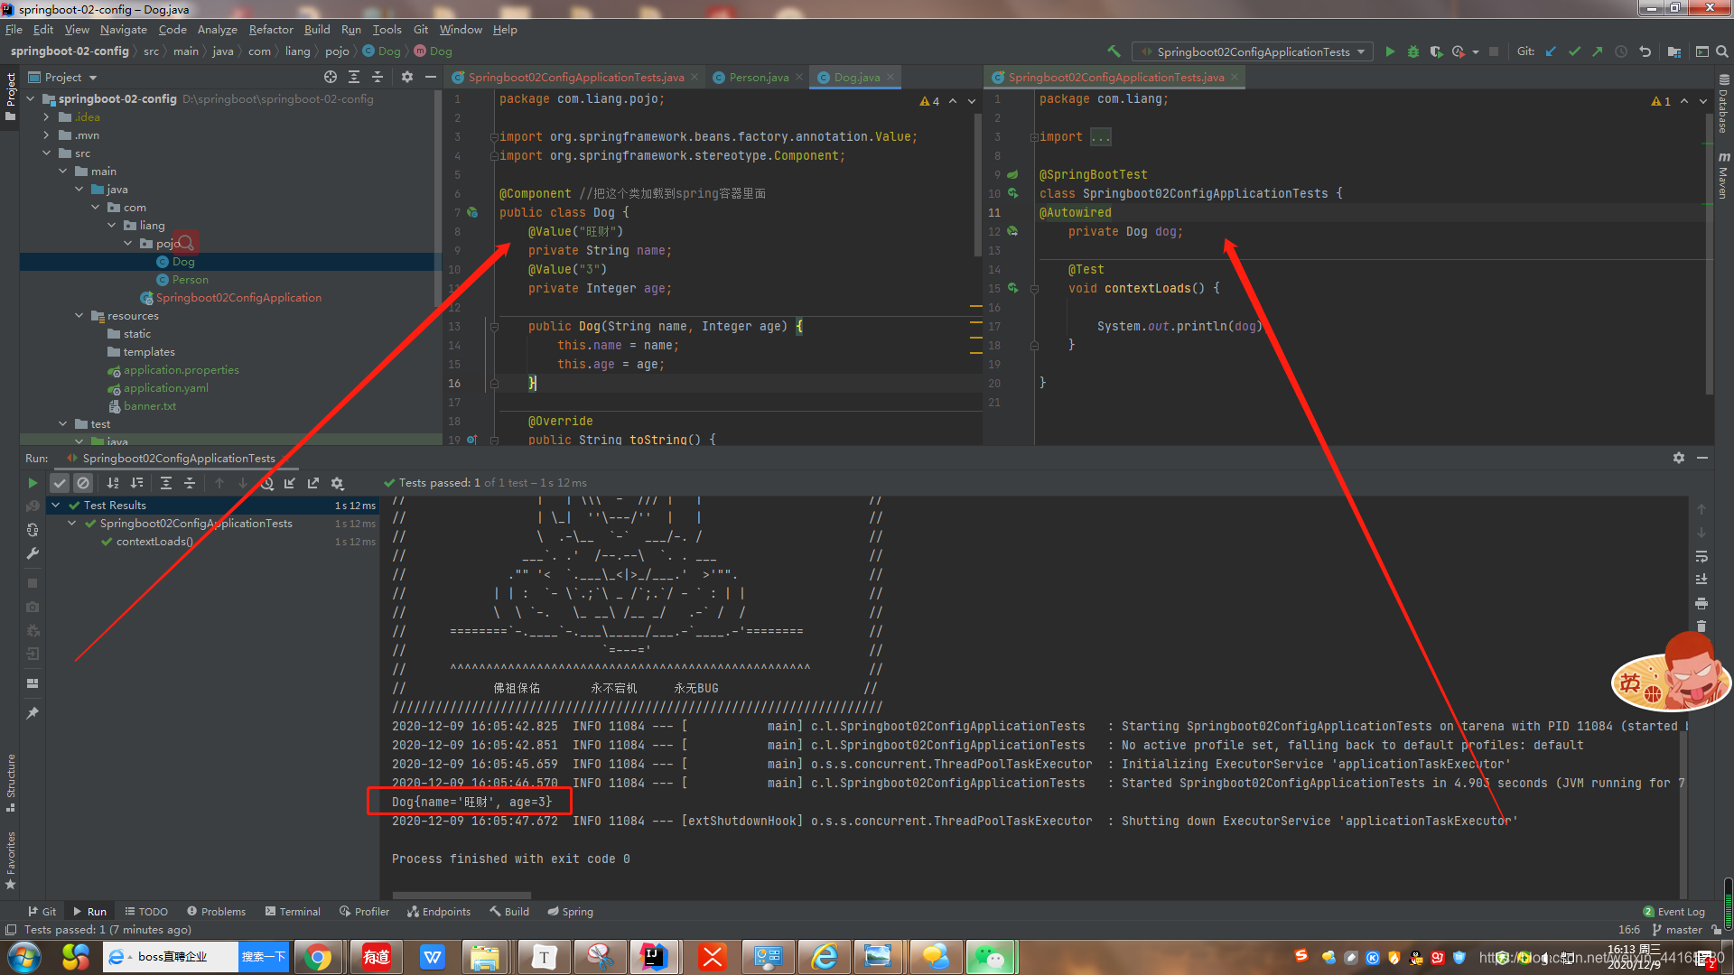Screen dimensions: 1734x975
Task: Collapse the resources folder in tree
Action: point(79,316)
